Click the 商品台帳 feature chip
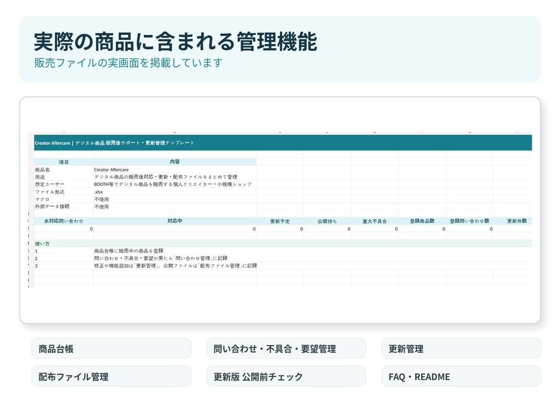The height and width of the screenshot is (420, 560). (x=111, y=348)
